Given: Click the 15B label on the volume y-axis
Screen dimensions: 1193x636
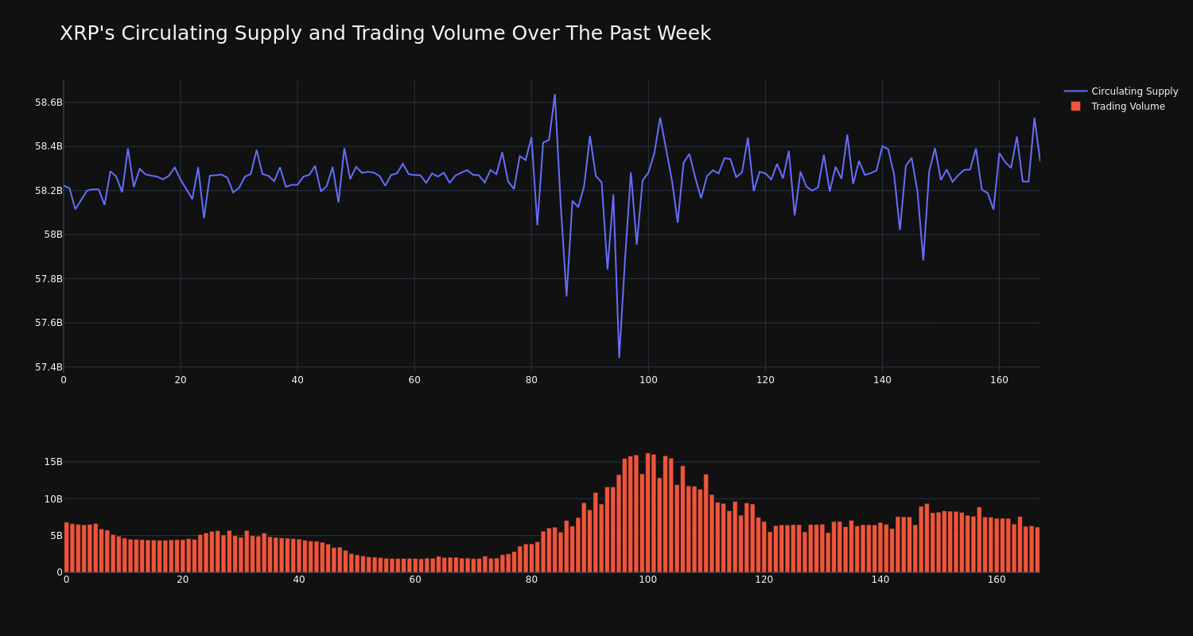Looking at the screenshot, I should (x=53, y=462).
